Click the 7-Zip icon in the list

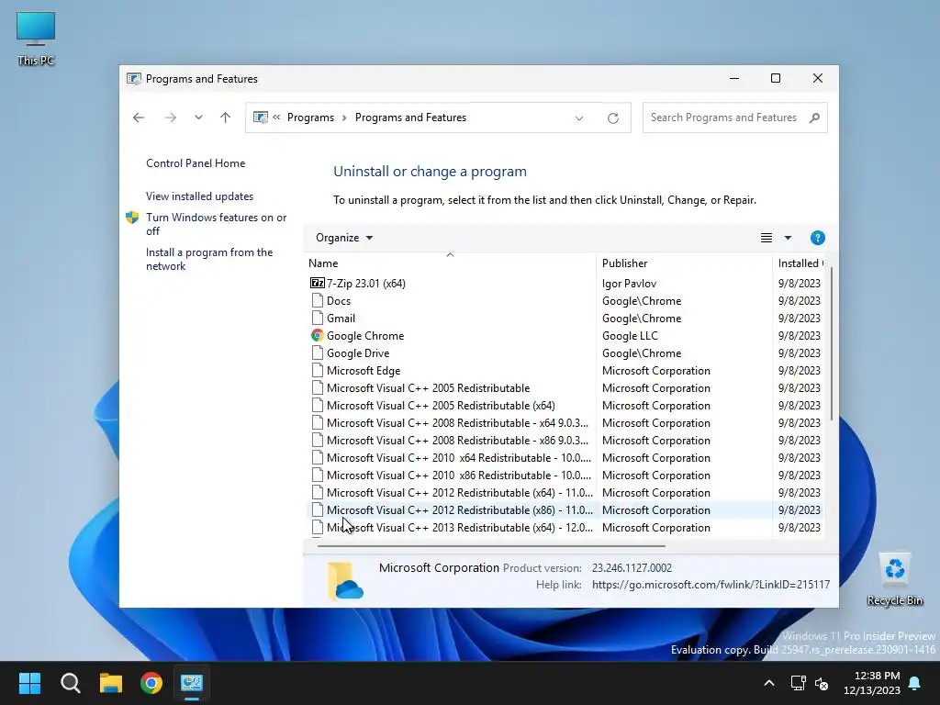pos(317,283)
